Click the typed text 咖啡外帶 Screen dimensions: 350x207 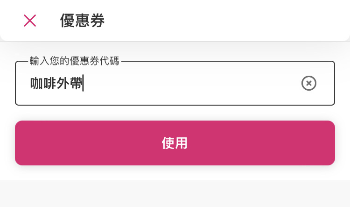pos(56,83)
